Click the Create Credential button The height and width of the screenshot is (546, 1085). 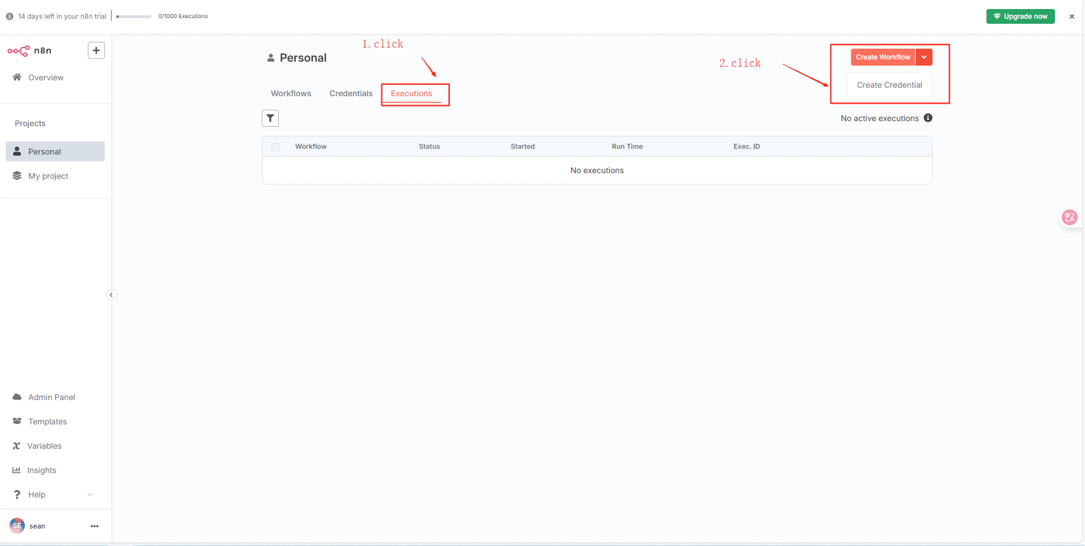888,84
